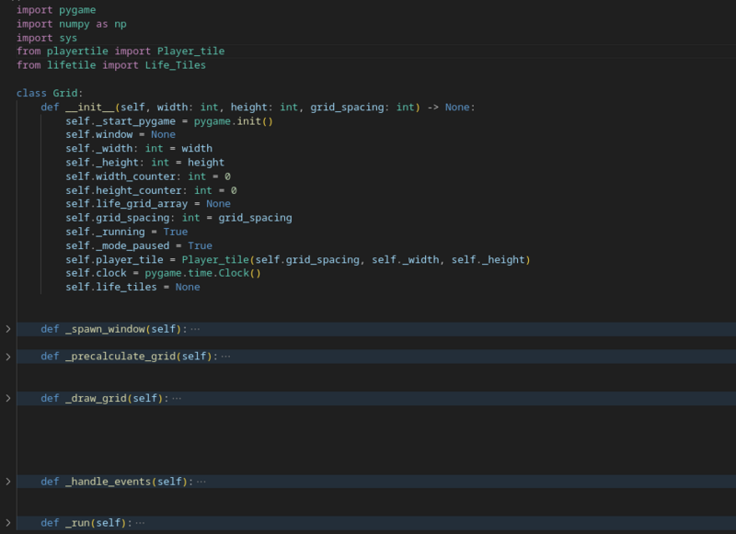Click 'class Grid:' declaration
736x534 pixels.
point(50,94)
